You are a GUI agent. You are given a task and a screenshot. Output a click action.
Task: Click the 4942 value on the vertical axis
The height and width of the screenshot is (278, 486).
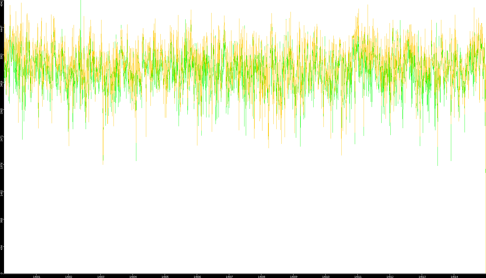pos(2,3)
